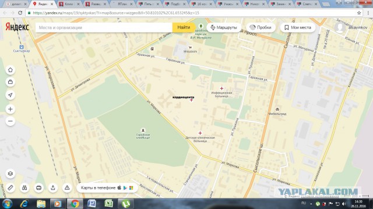373x209 pixels.
Task: Click the Windows Store icon
Action: [x=131, y=188]
